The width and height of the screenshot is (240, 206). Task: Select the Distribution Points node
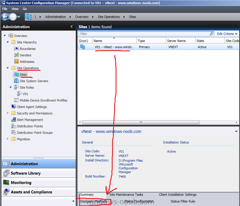30,126
